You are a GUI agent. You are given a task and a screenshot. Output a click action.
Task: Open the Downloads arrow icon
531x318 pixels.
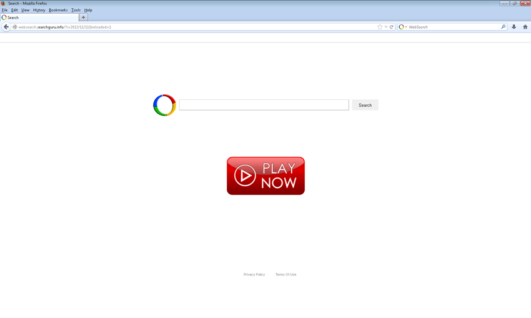[x=514, y=27]
